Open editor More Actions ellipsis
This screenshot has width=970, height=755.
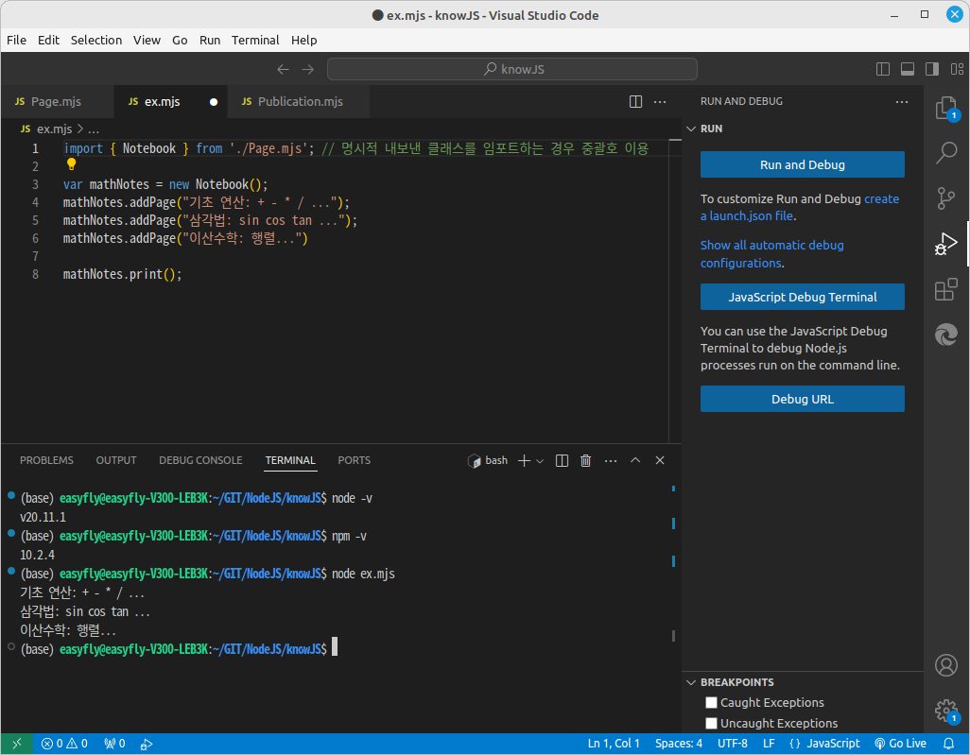point(660,101)
